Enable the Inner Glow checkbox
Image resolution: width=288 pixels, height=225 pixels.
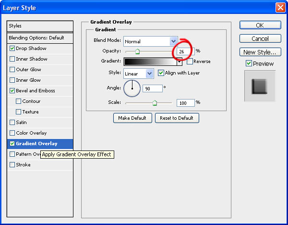click(x=12, y=80)
